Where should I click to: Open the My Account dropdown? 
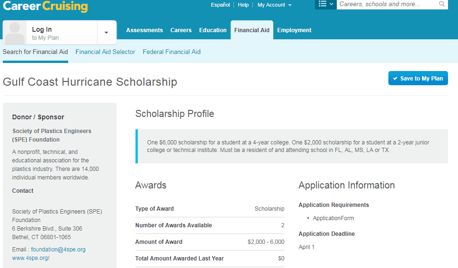(x=274, y=5)
